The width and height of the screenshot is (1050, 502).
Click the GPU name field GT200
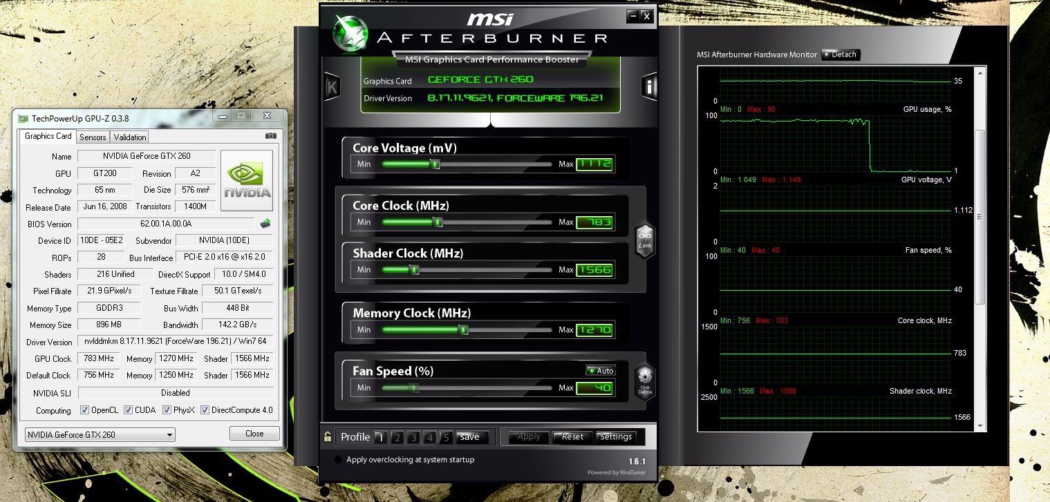(105, 173)
